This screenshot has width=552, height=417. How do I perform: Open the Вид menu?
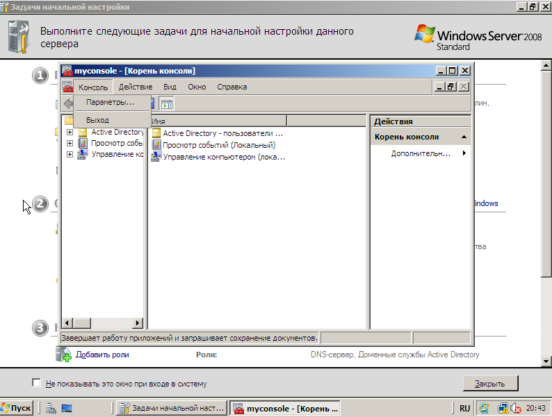click(x=170, y=87)
